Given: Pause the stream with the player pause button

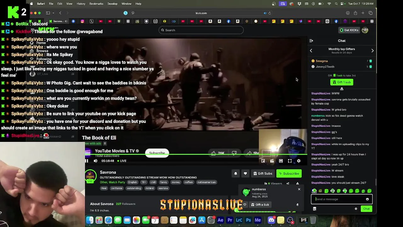Looking at the screenshot, I should [87, 161].
